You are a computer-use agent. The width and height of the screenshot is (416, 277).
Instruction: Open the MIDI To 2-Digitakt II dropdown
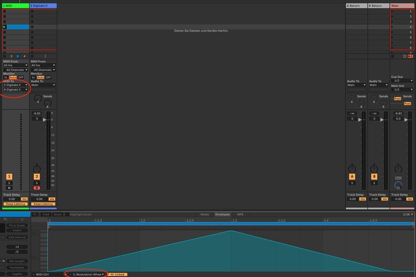click(x=16, y=85)
